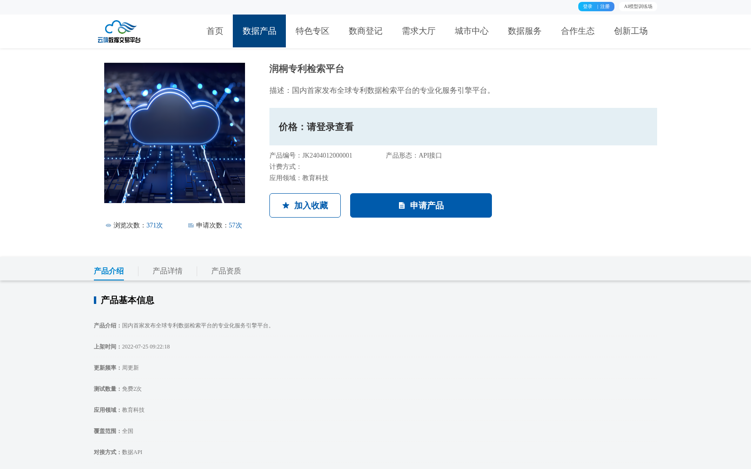Open the 特色专区 navigation item
Screen dimensions: 751x469
pyautogui.click(x=312, y=31)
